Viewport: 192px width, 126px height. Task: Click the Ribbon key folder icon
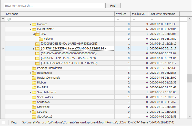[34, 83]
